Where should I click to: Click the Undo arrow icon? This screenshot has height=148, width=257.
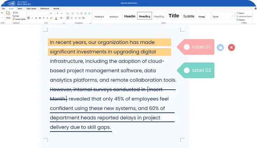(x=2, y=13)
